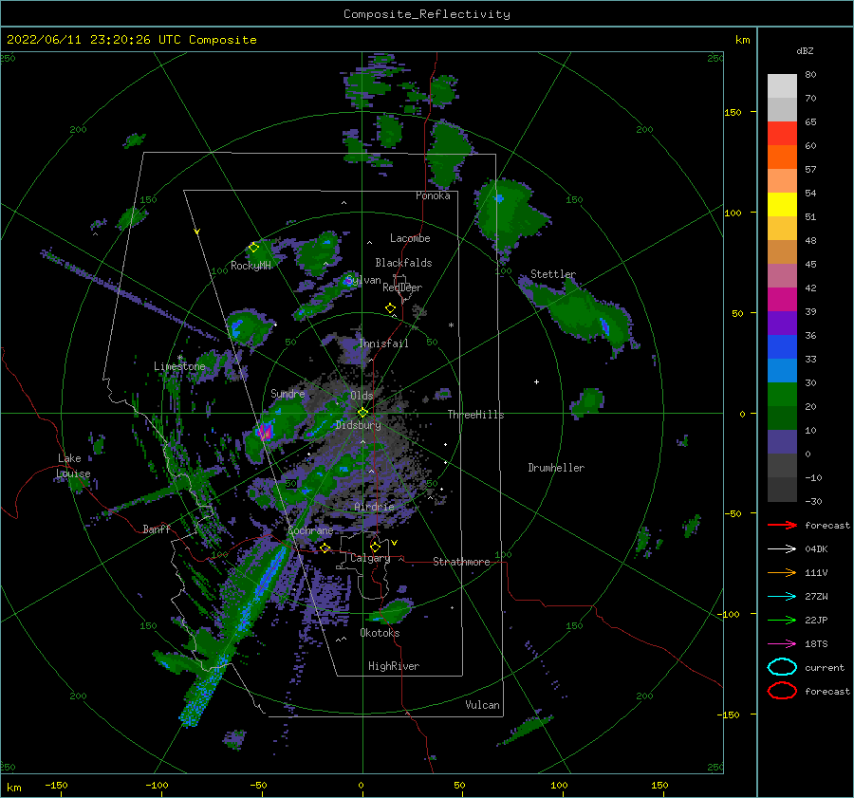The image size is (854, 798).
Task: Click the yellow diamond marker south of RedDeer
Action: 390,307
